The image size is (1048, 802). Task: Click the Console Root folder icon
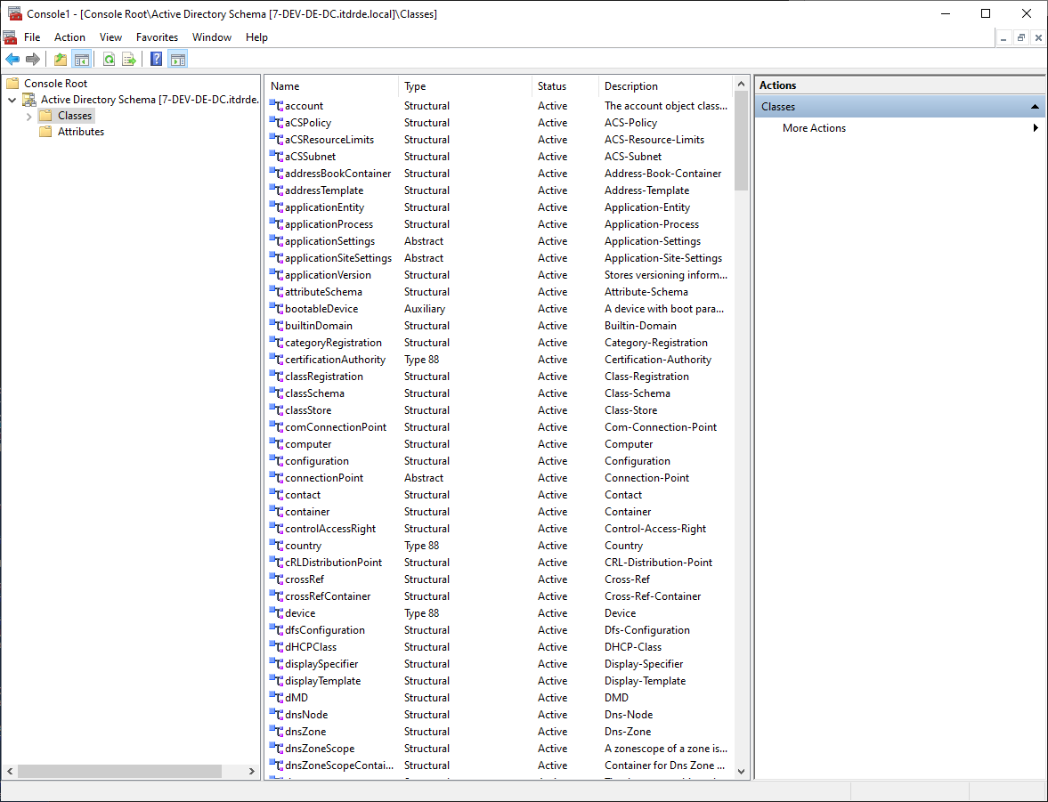pos(12,84)
